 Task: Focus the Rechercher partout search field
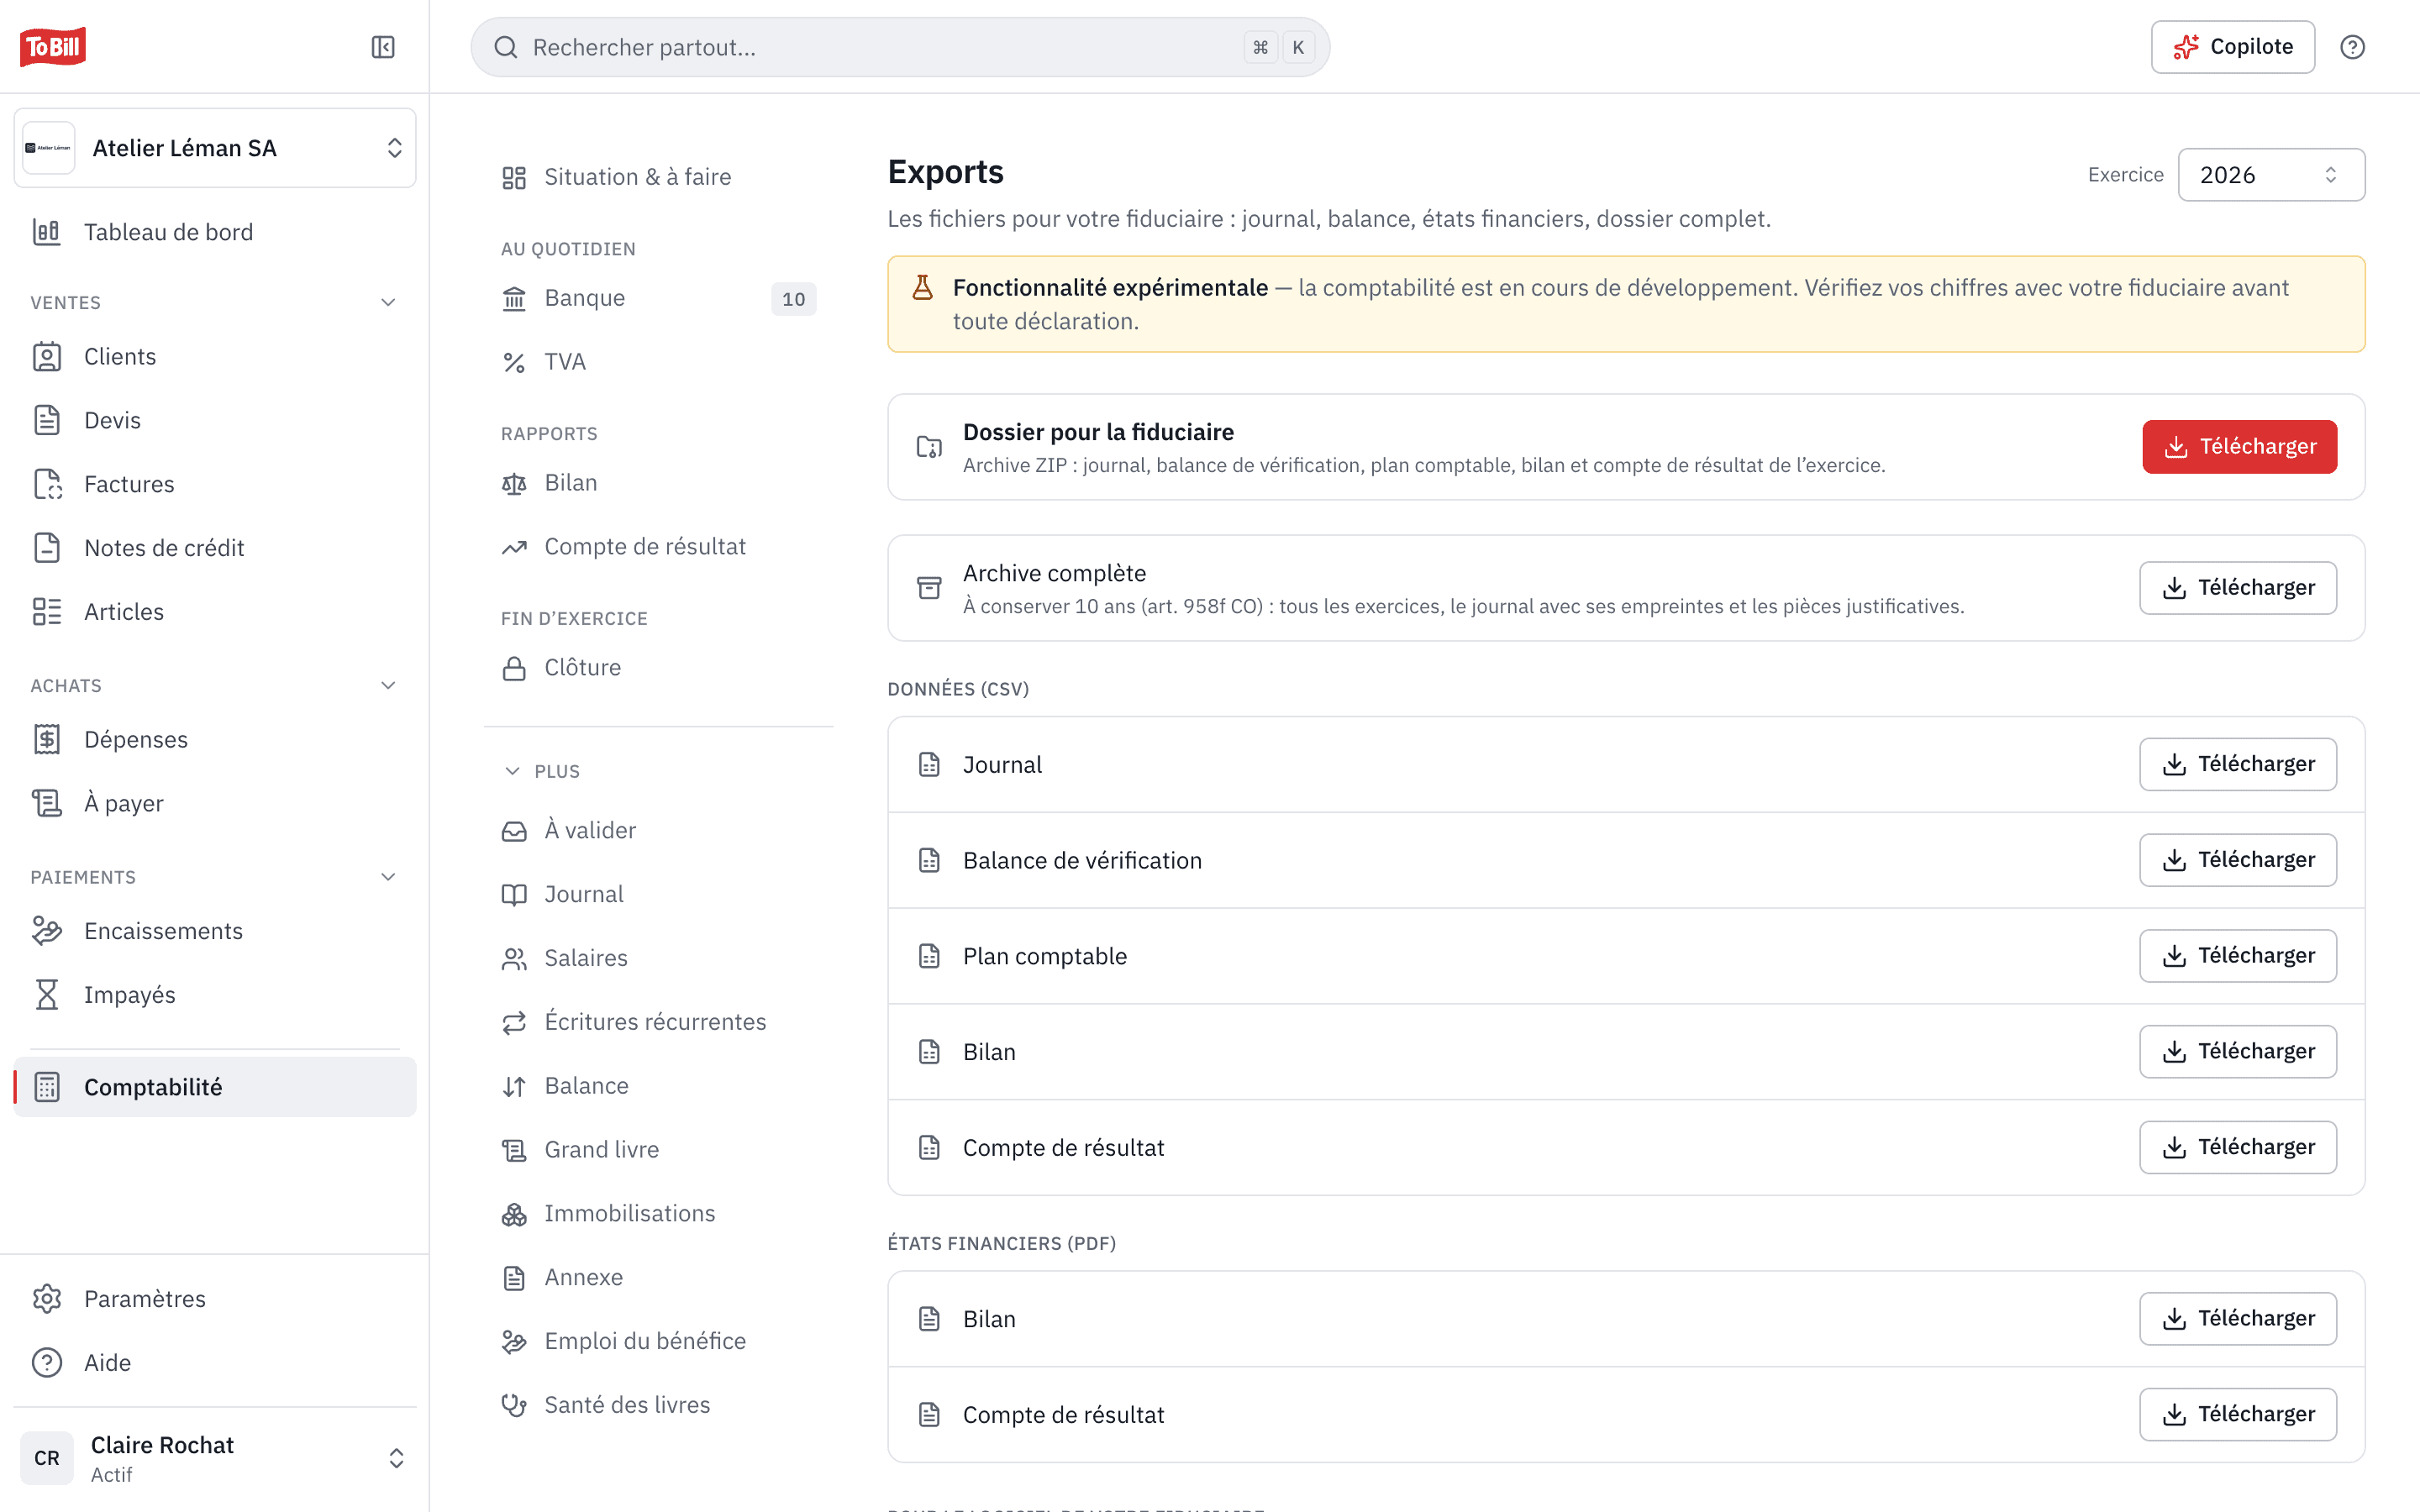point(900,47)
